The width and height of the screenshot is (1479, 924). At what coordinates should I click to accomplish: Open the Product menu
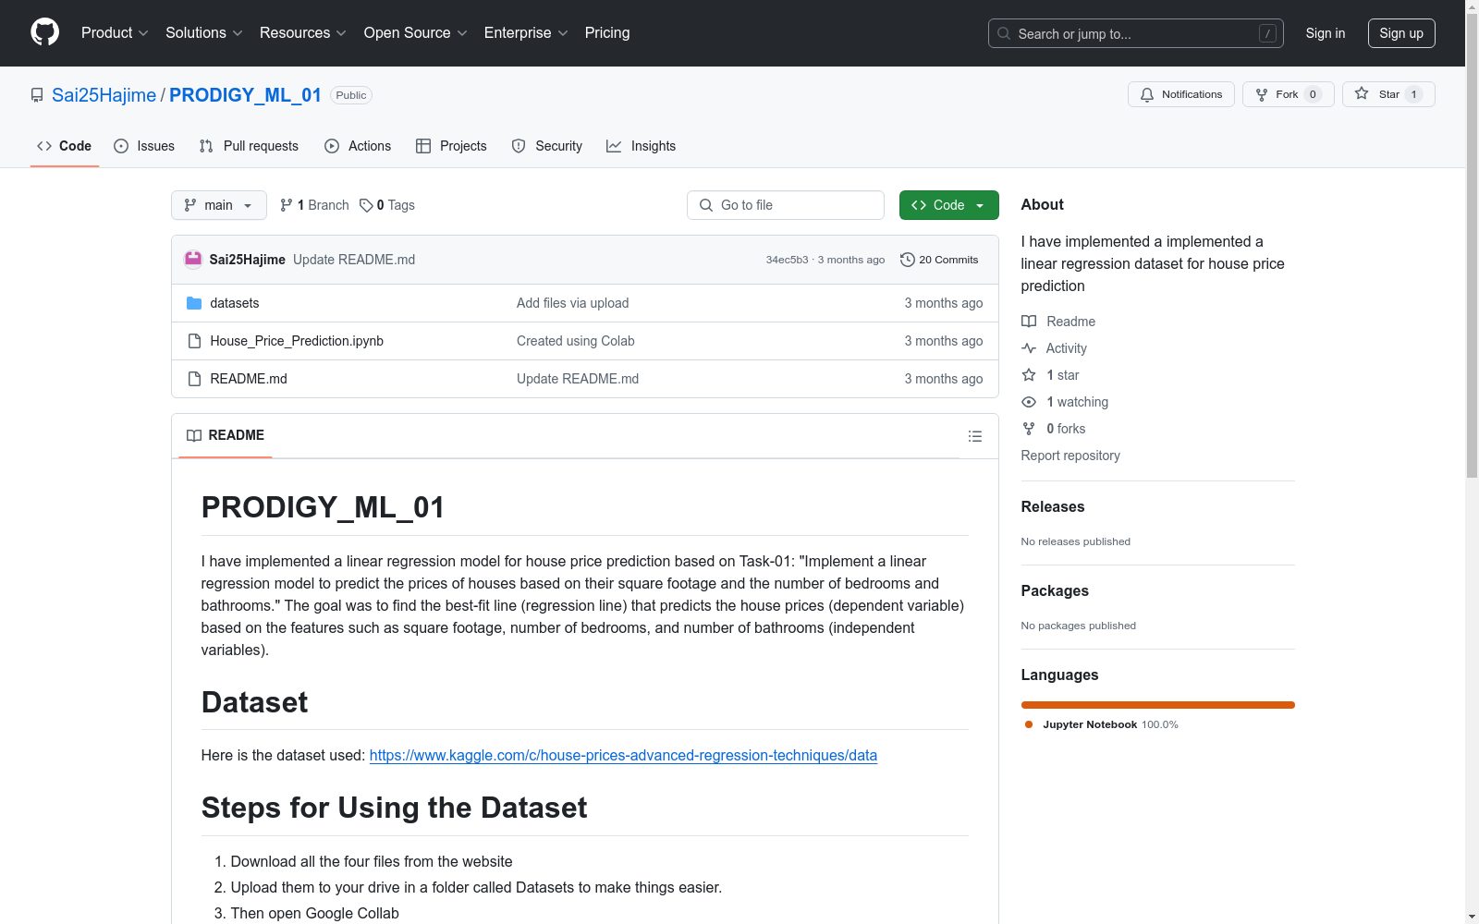[x=115, y=32]
